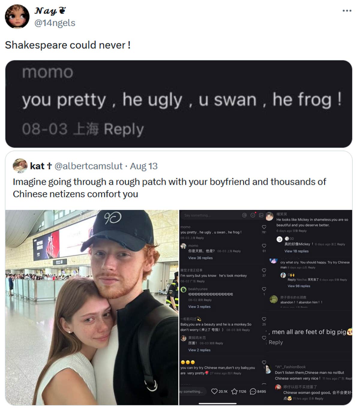
Task: Tap the heart on momo's 'u swan, he frog' comment
Action: 264,227
